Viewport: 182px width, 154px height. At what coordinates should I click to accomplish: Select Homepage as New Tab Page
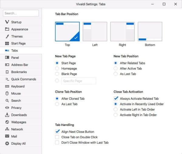(57, 69)
